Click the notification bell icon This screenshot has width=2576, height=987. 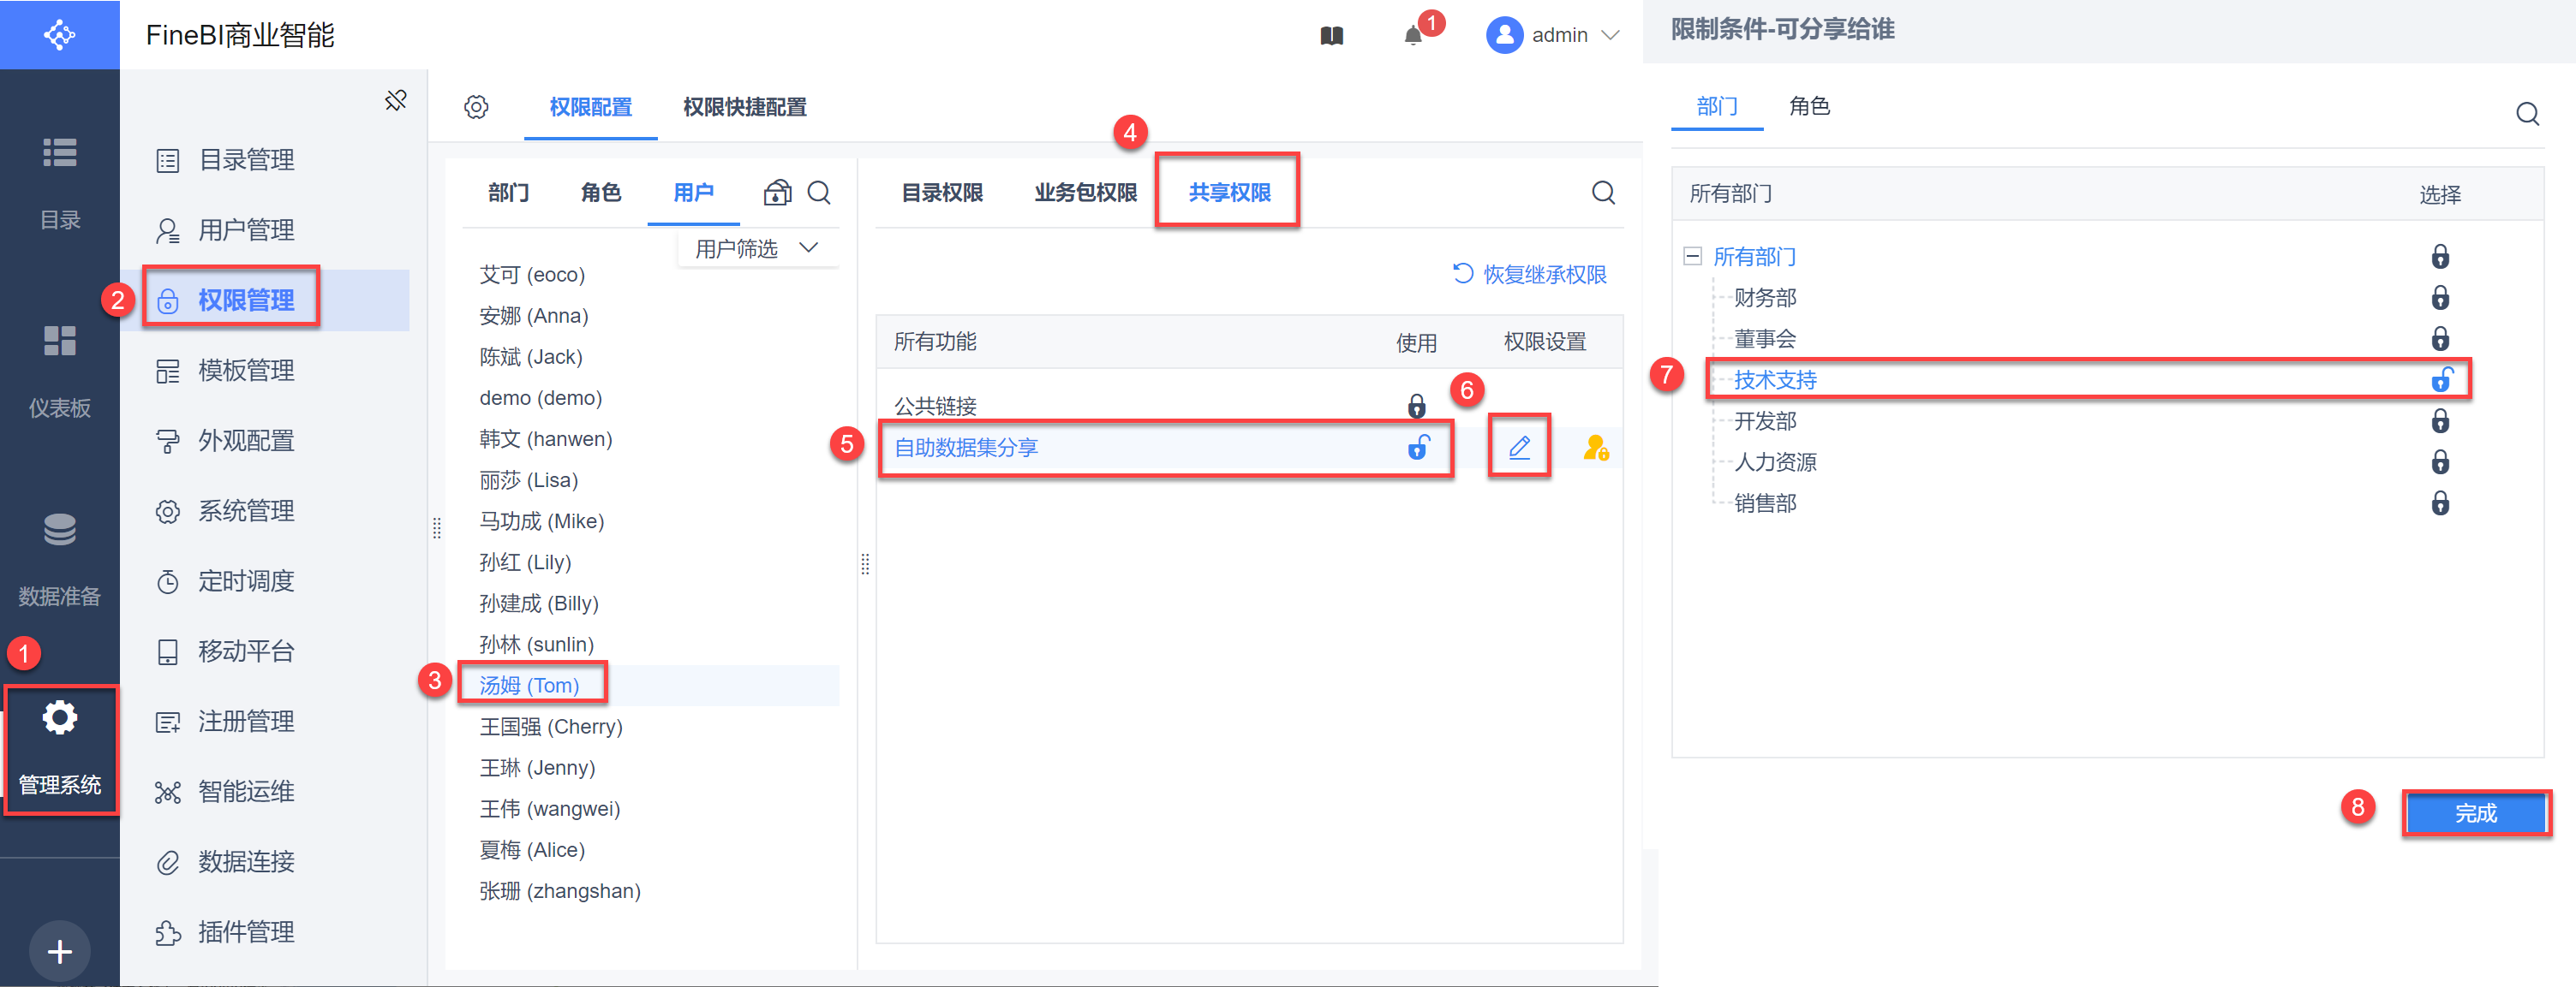[1412, 37]
